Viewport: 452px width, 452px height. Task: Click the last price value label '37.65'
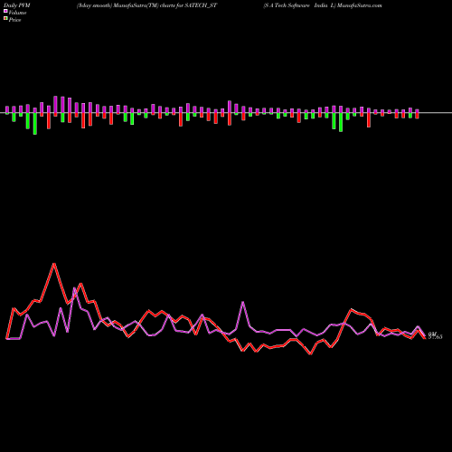[x=436, y=337]
